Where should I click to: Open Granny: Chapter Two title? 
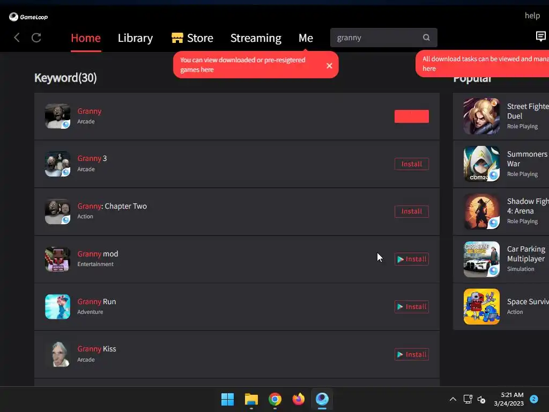(112, 206)
